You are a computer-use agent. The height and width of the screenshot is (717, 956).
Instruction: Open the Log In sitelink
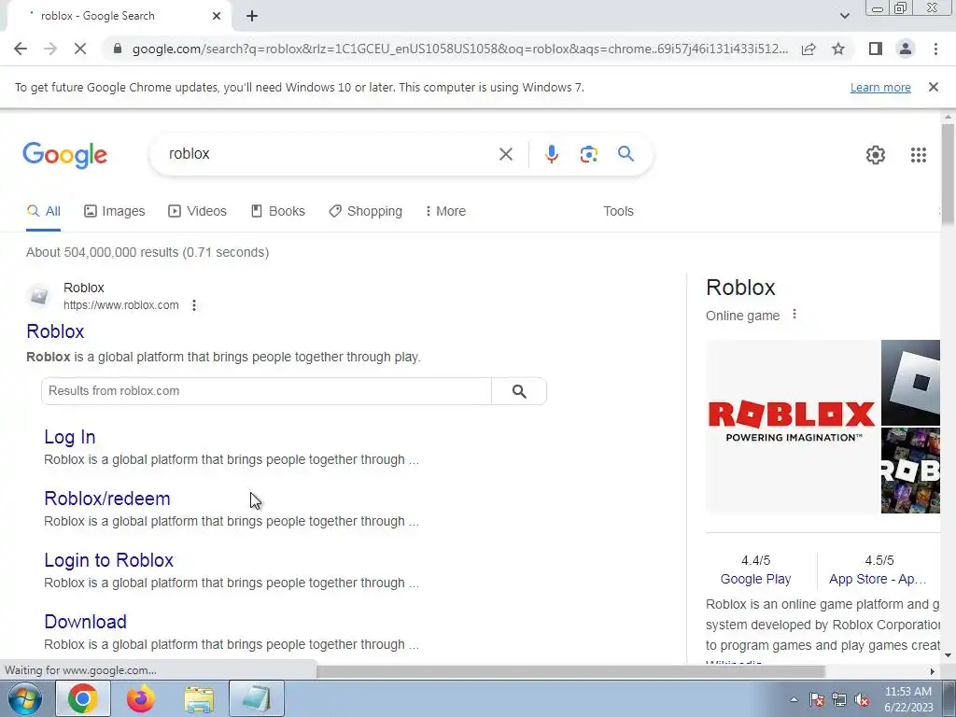tap(69, 437)
